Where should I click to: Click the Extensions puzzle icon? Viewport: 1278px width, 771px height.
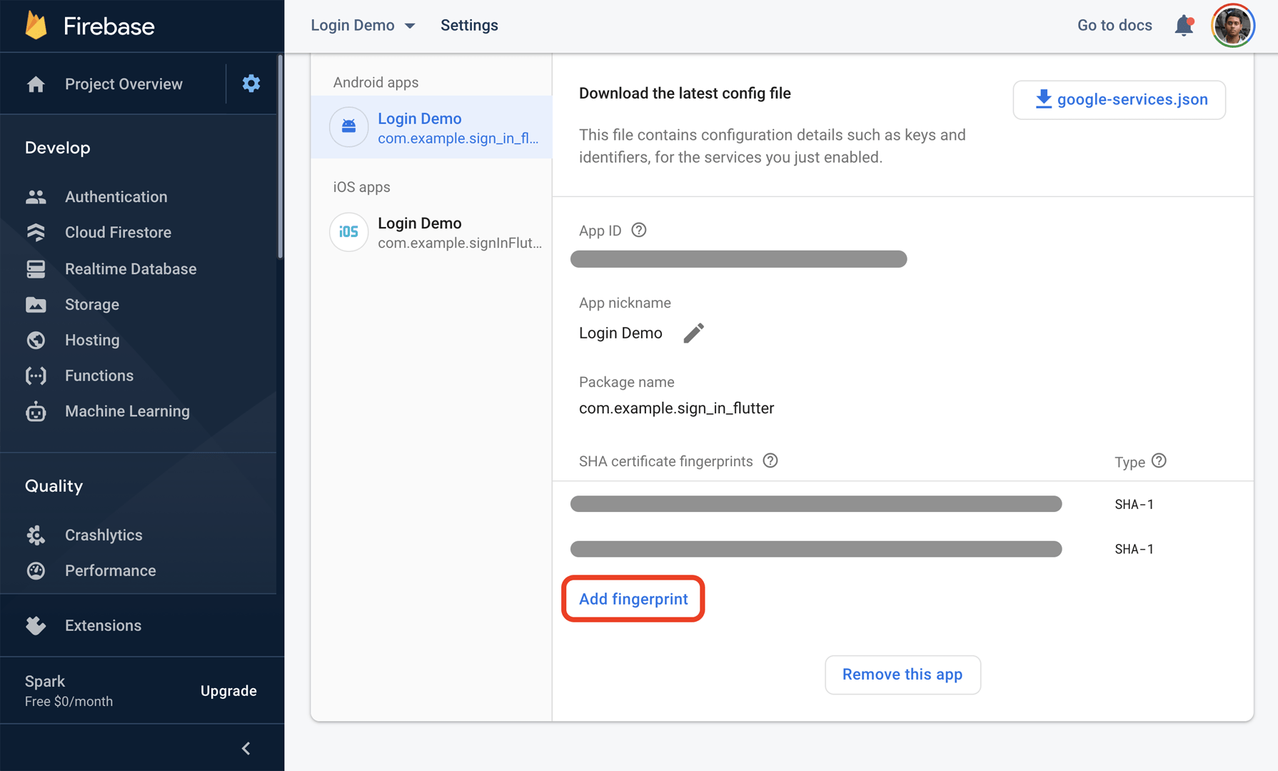point(36,625)
